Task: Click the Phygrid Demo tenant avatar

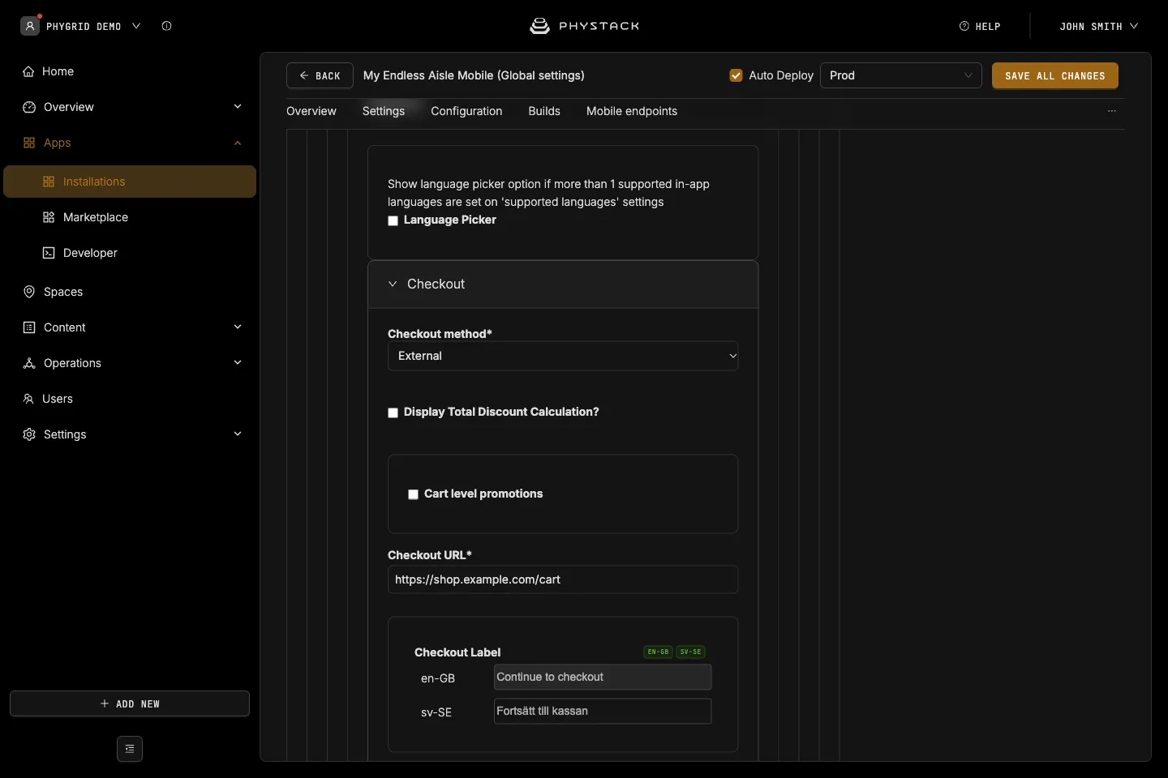Action: (x=30, y=26)
